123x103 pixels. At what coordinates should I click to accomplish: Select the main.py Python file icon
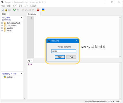click(x=5, y=77)
